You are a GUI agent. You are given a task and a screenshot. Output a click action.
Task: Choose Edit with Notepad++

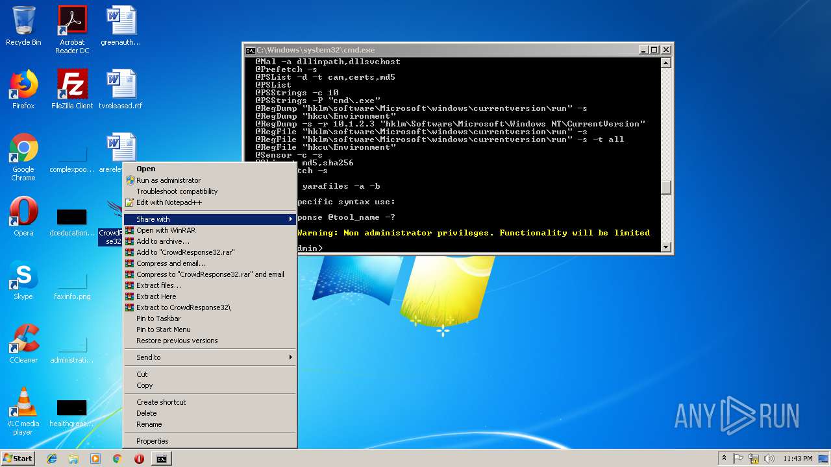coord(210,202)
